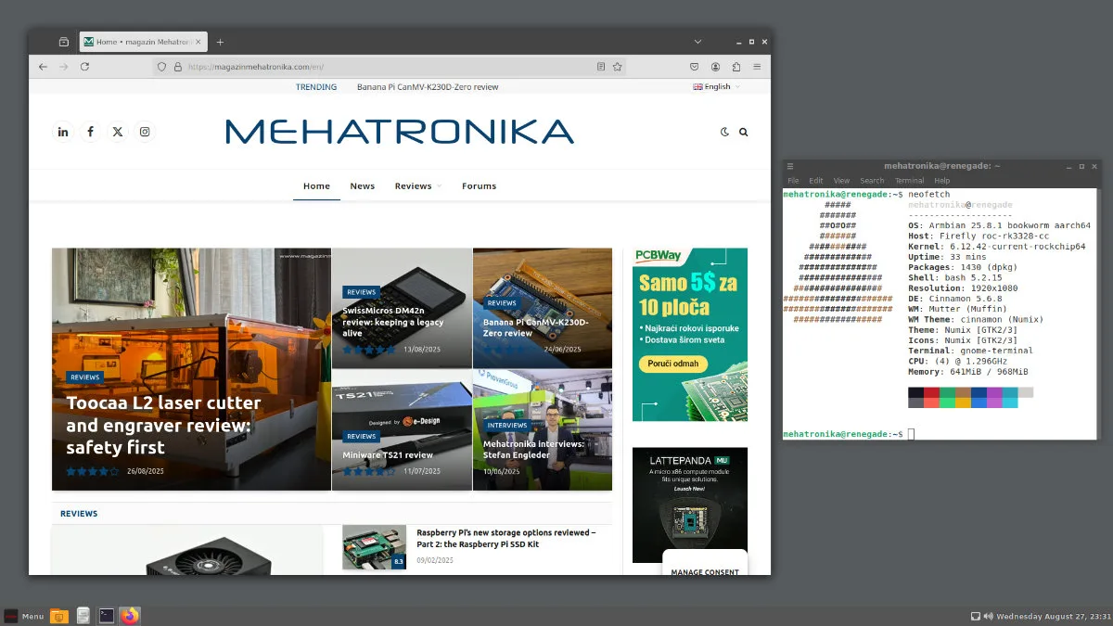The width and height of the screenshot is (1113, 626).
Task: Click the padlock site security icon
Action: (x=177, y=67)
